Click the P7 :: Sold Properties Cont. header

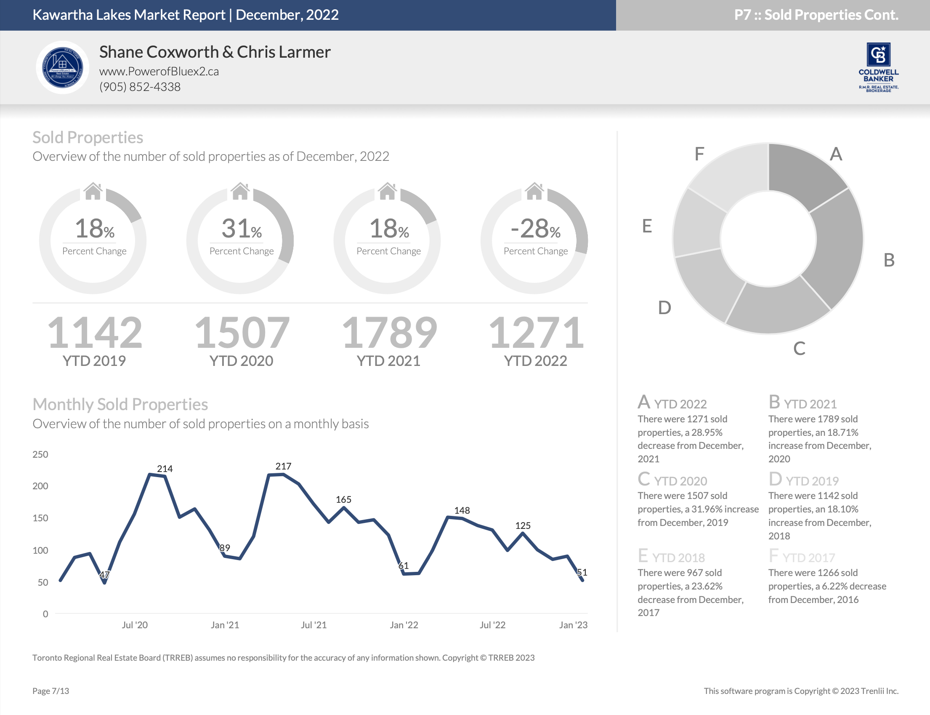click(816, 15)
